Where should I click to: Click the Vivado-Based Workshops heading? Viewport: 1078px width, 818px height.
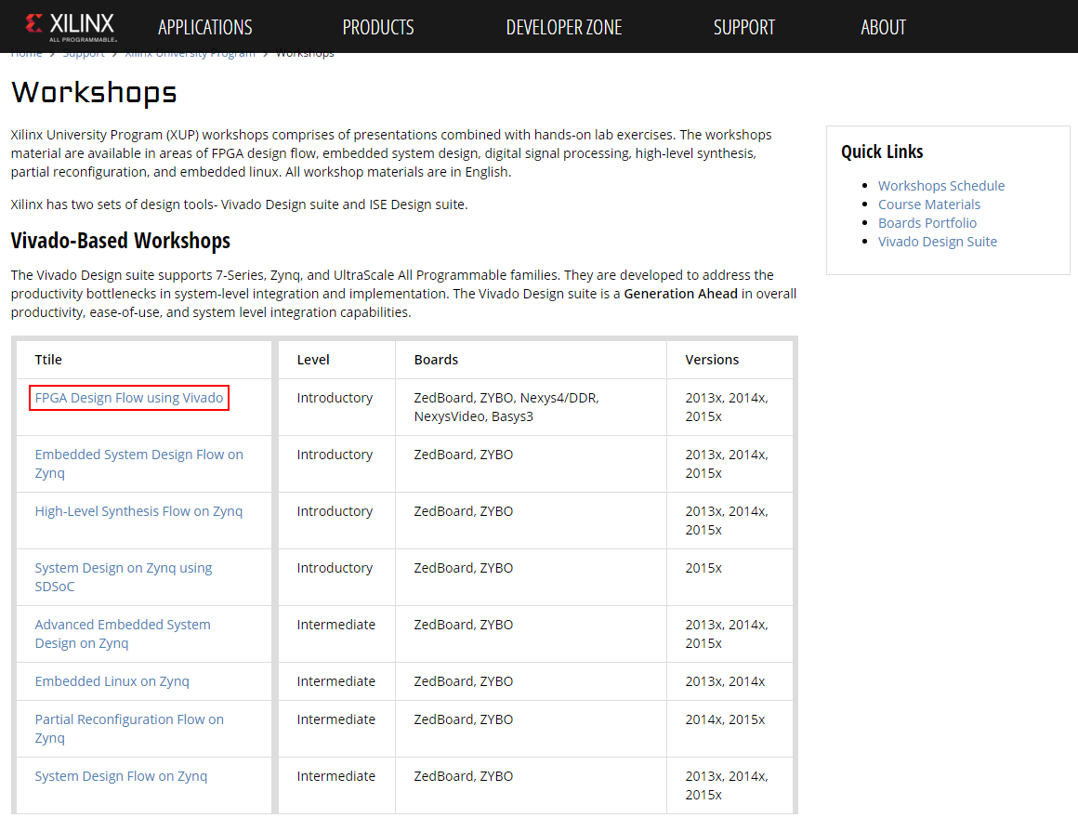coord(120,241)
